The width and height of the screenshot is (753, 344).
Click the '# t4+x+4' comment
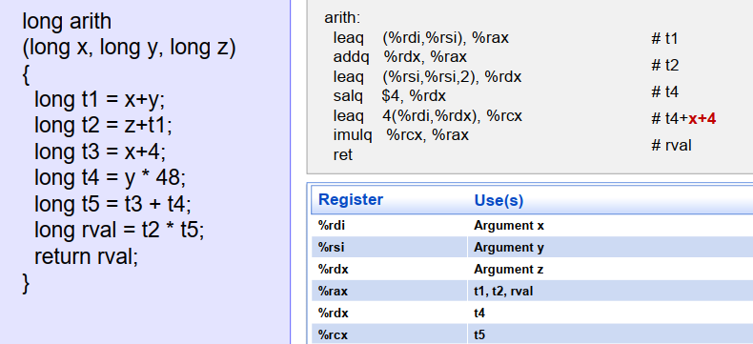tap(683, 118)
